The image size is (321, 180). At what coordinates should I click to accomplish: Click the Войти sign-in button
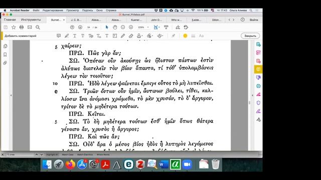pos(254,20)
